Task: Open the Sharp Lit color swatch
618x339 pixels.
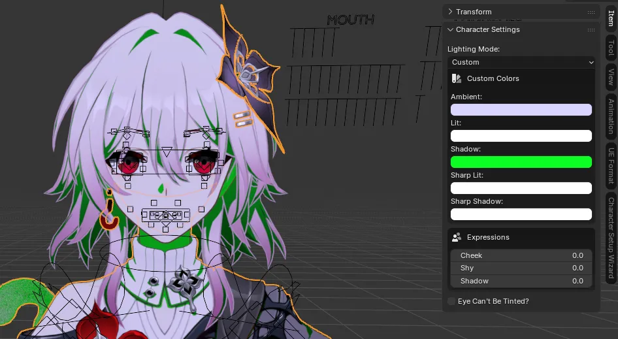Action: point(521,188)
